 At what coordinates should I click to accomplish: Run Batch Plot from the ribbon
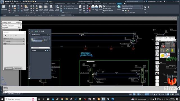96,8
